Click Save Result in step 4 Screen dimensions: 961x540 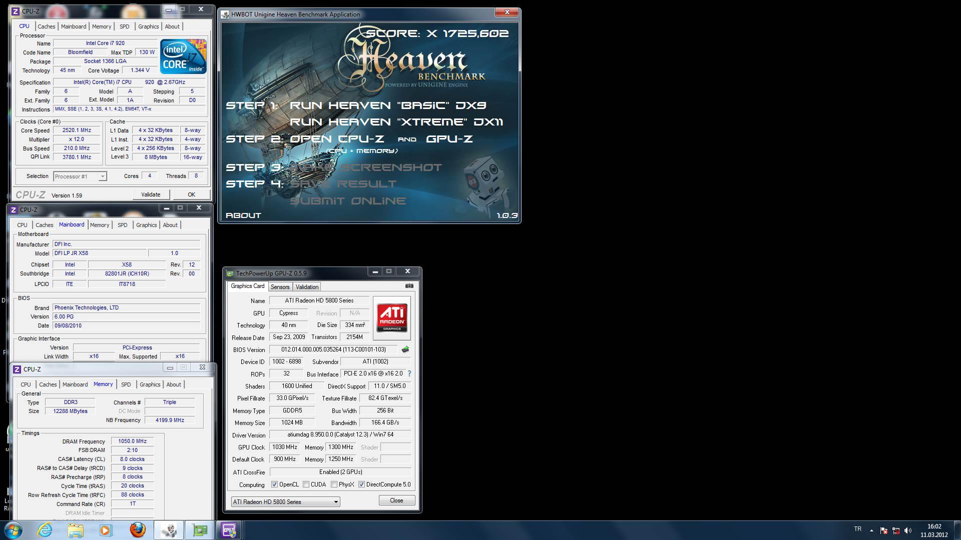[343, 184]
